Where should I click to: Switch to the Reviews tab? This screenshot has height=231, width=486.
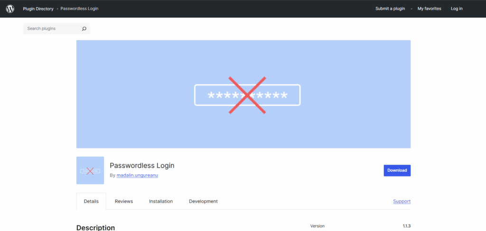coord(124,201)
